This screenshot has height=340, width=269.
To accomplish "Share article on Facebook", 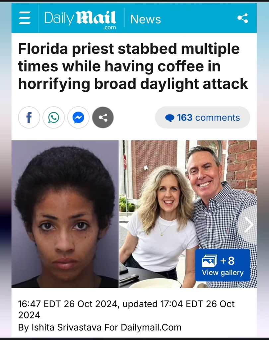I will coord(29,117).
